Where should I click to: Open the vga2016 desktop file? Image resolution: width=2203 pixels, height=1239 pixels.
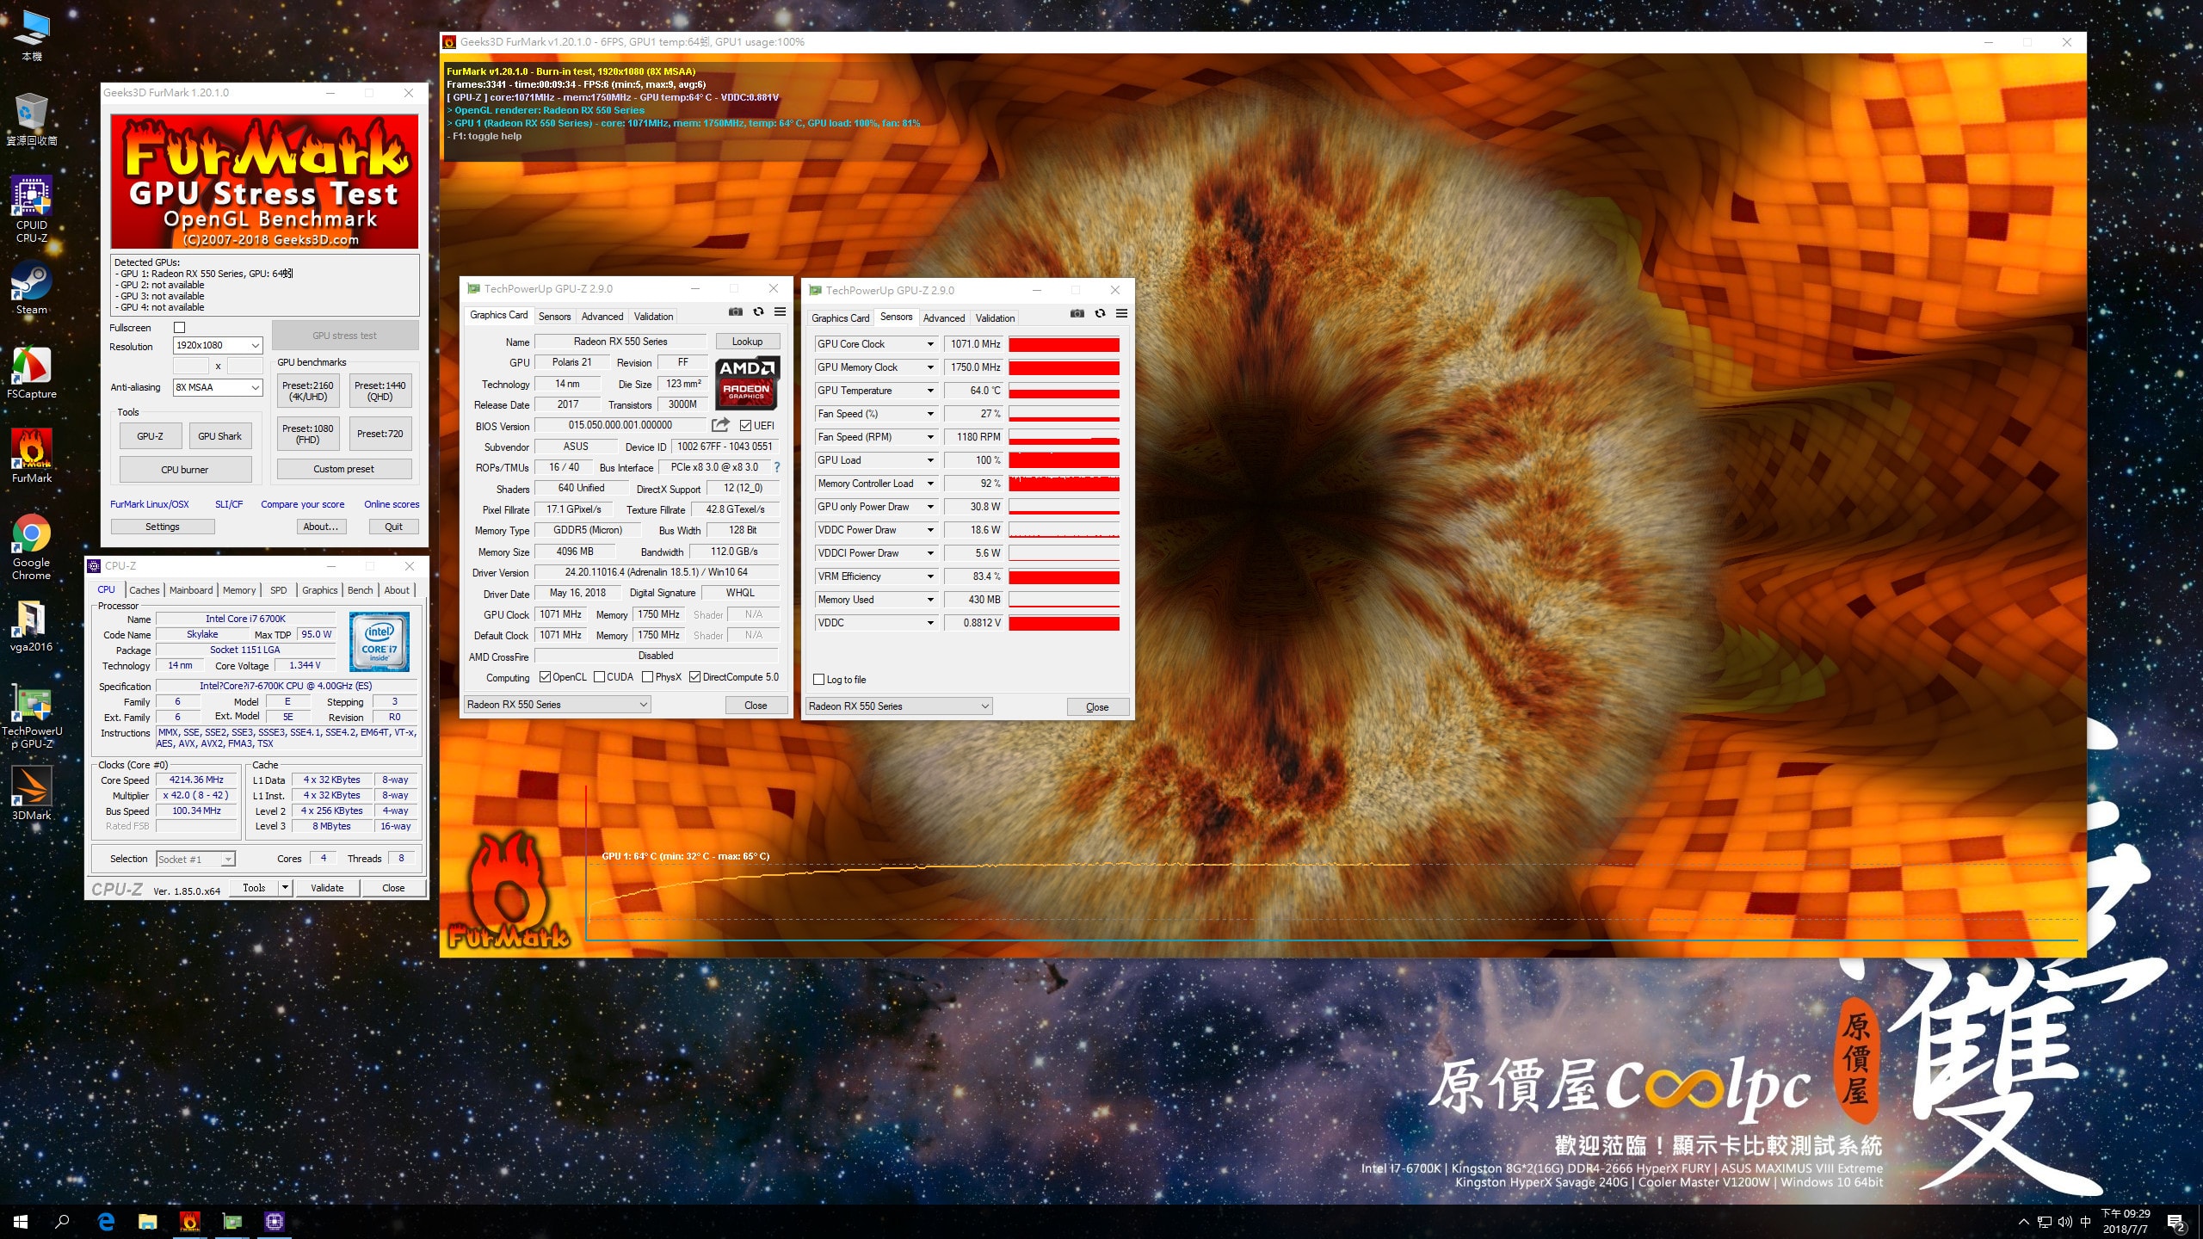[32, 626]
